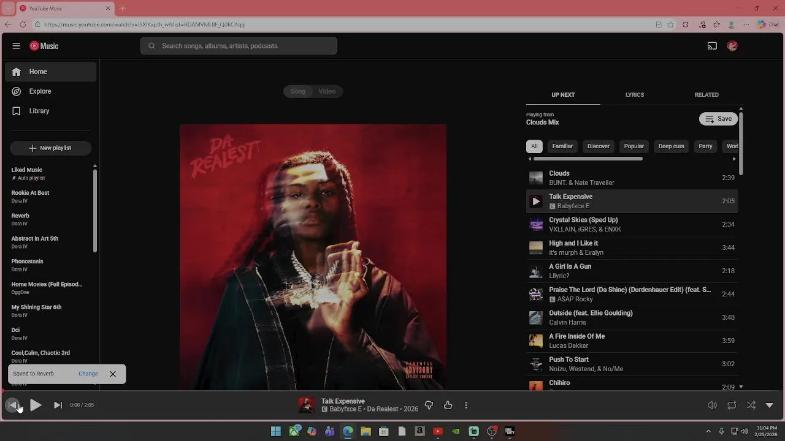Click the search songs, albums, artists field
Viewport: 785px width, 441px height.
(239, 46)
